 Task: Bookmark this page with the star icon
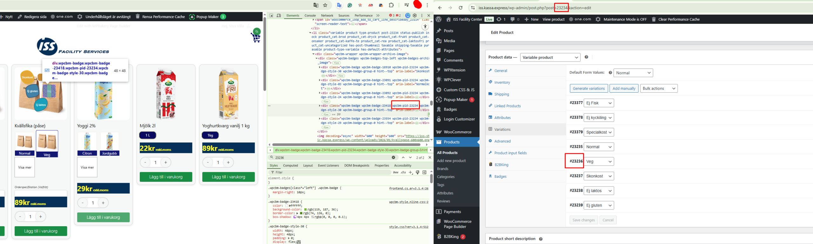coord(325,5)
